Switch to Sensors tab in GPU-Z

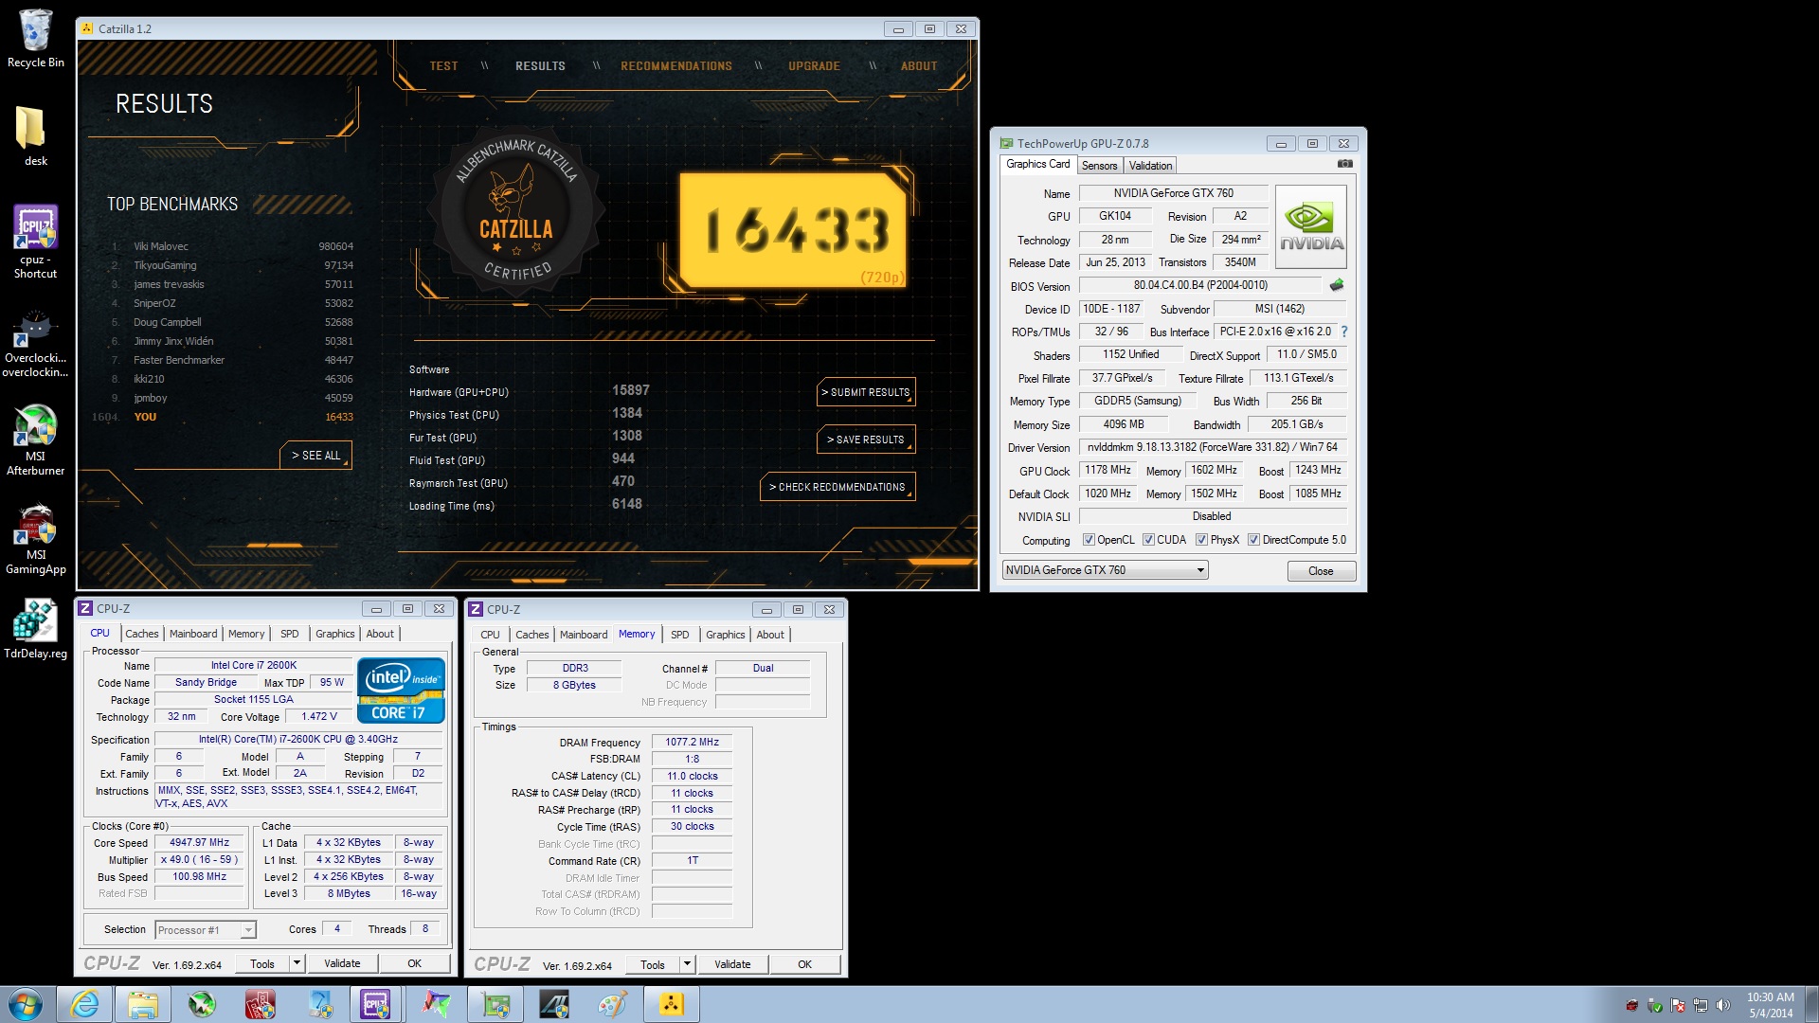(1099, 166)
